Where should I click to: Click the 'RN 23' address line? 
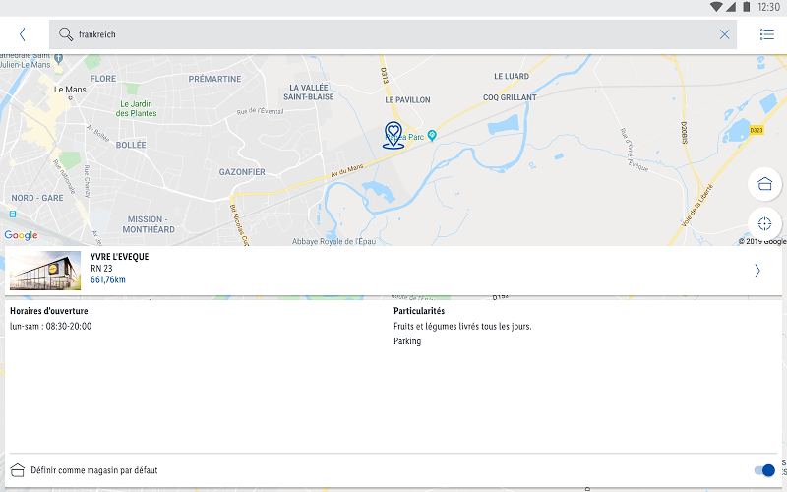[x=101, y=268]
